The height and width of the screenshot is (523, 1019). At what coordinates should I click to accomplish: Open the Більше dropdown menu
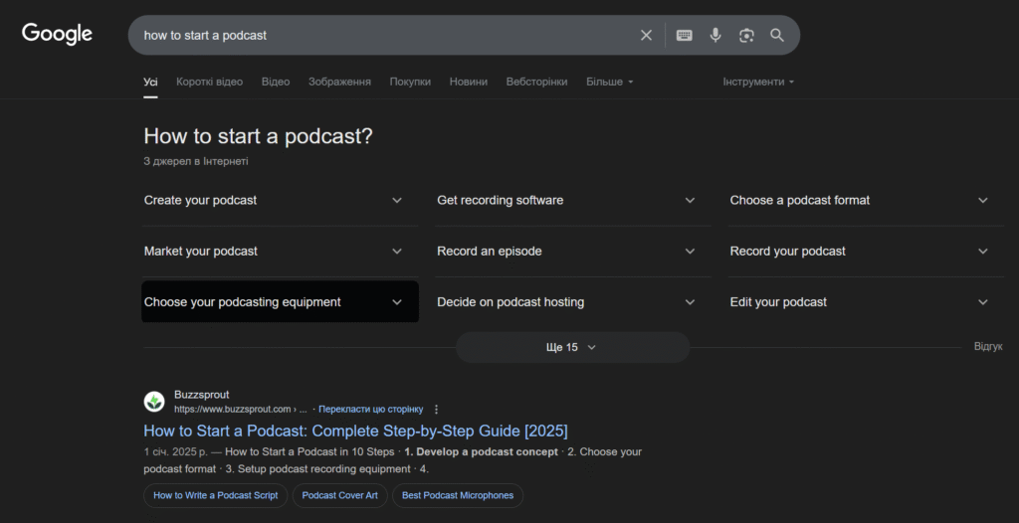point(610,82)
